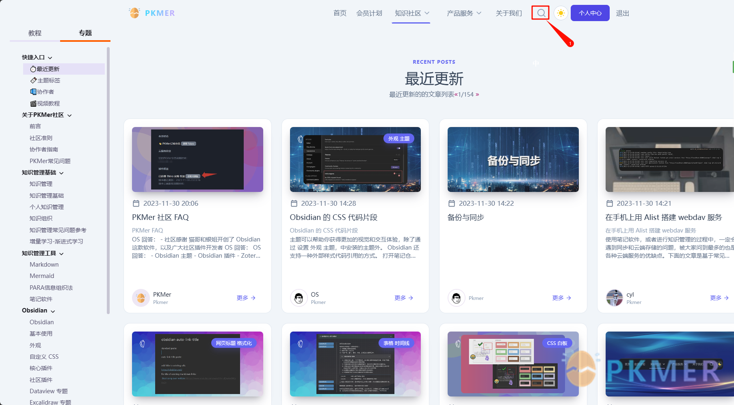
Task: Toggle light/dark theme sun icon
Action: tap(561, 13)
